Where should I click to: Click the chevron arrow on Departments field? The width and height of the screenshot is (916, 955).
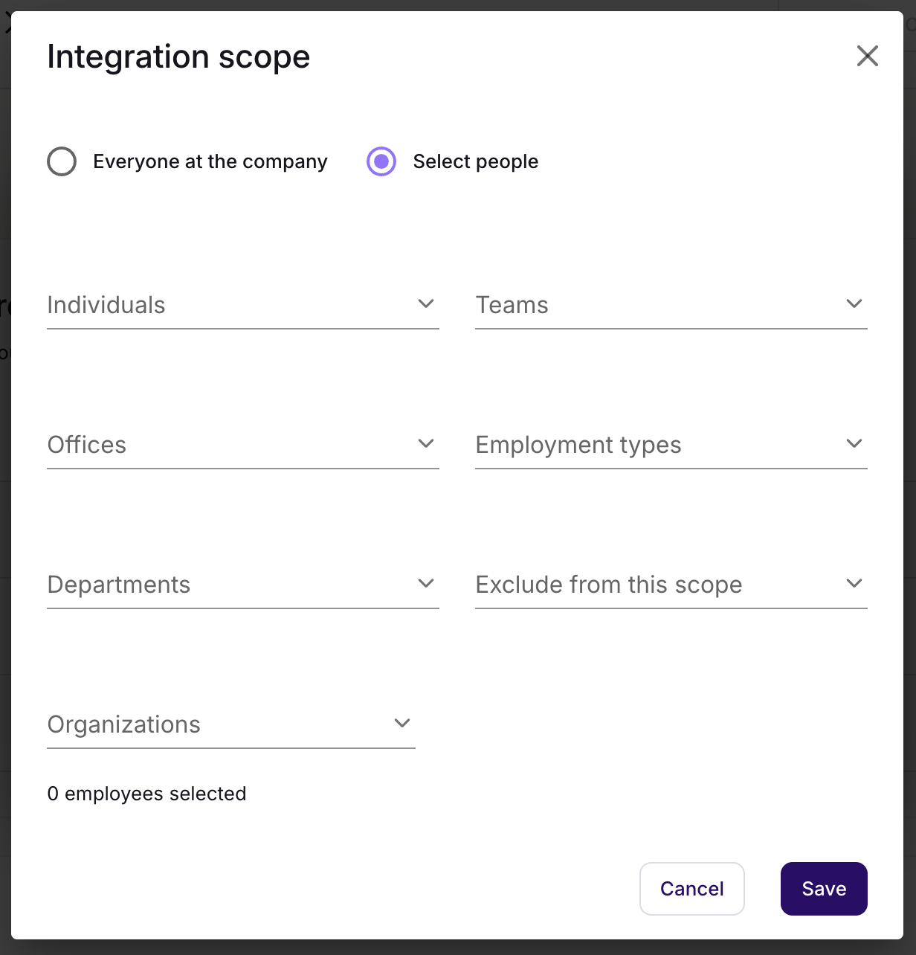(x=425, y=583)
